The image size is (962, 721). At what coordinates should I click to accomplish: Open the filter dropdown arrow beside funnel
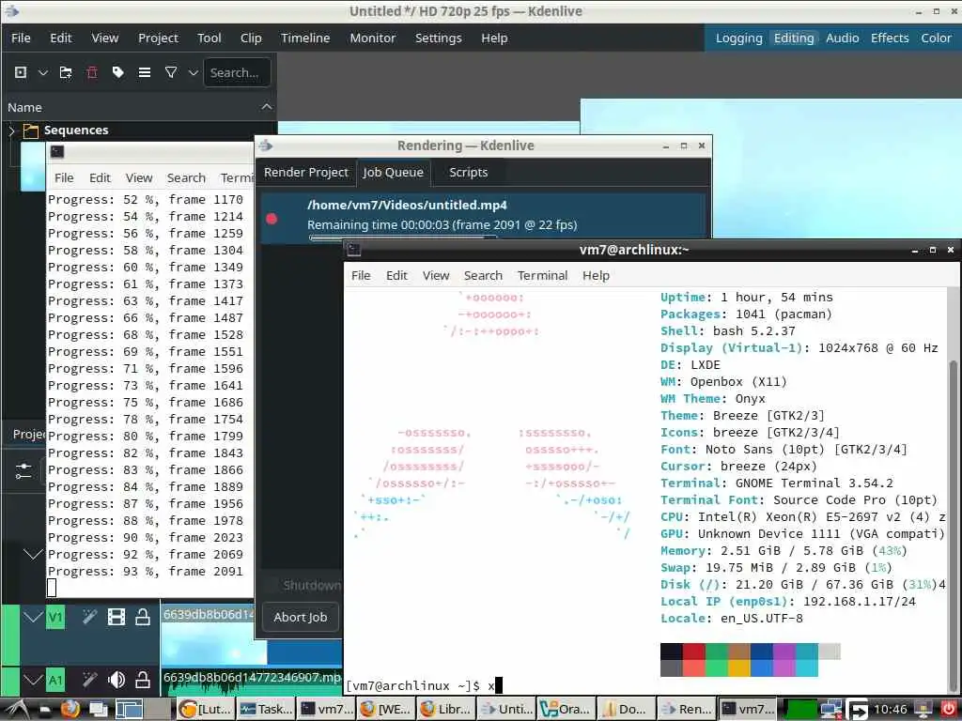click(194, 72)
